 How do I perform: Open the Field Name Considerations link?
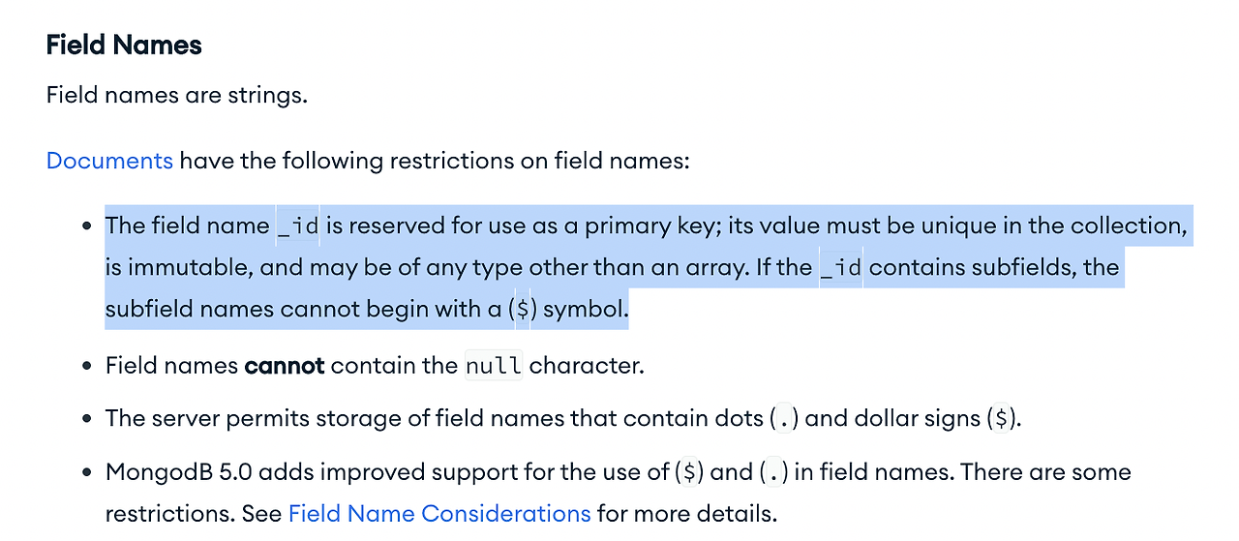(439, 513)
